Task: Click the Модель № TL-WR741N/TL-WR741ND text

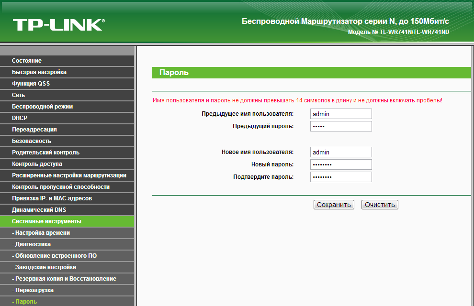Action: point(398,32)
